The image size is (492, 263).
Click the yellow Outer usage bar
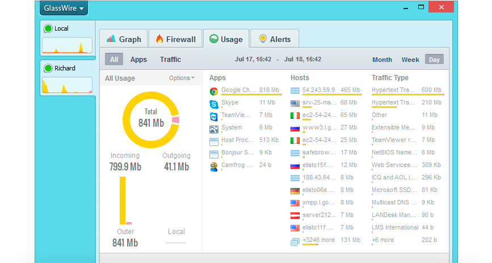click(123, 201)
